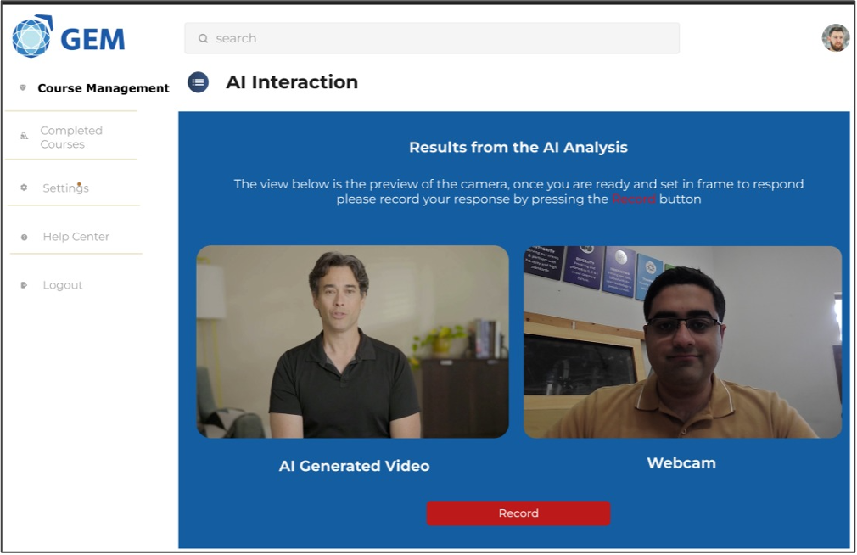
Task: Click the Course Management sidebar icon
Action: pyautogui.click(x=23, y=88)
